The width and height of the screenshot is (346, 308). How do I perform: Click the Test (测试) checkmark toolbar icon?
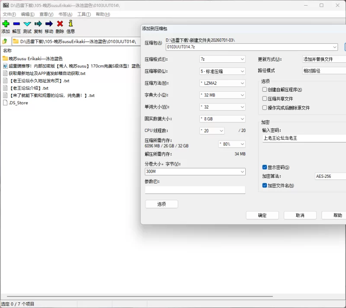coord(27,24)
